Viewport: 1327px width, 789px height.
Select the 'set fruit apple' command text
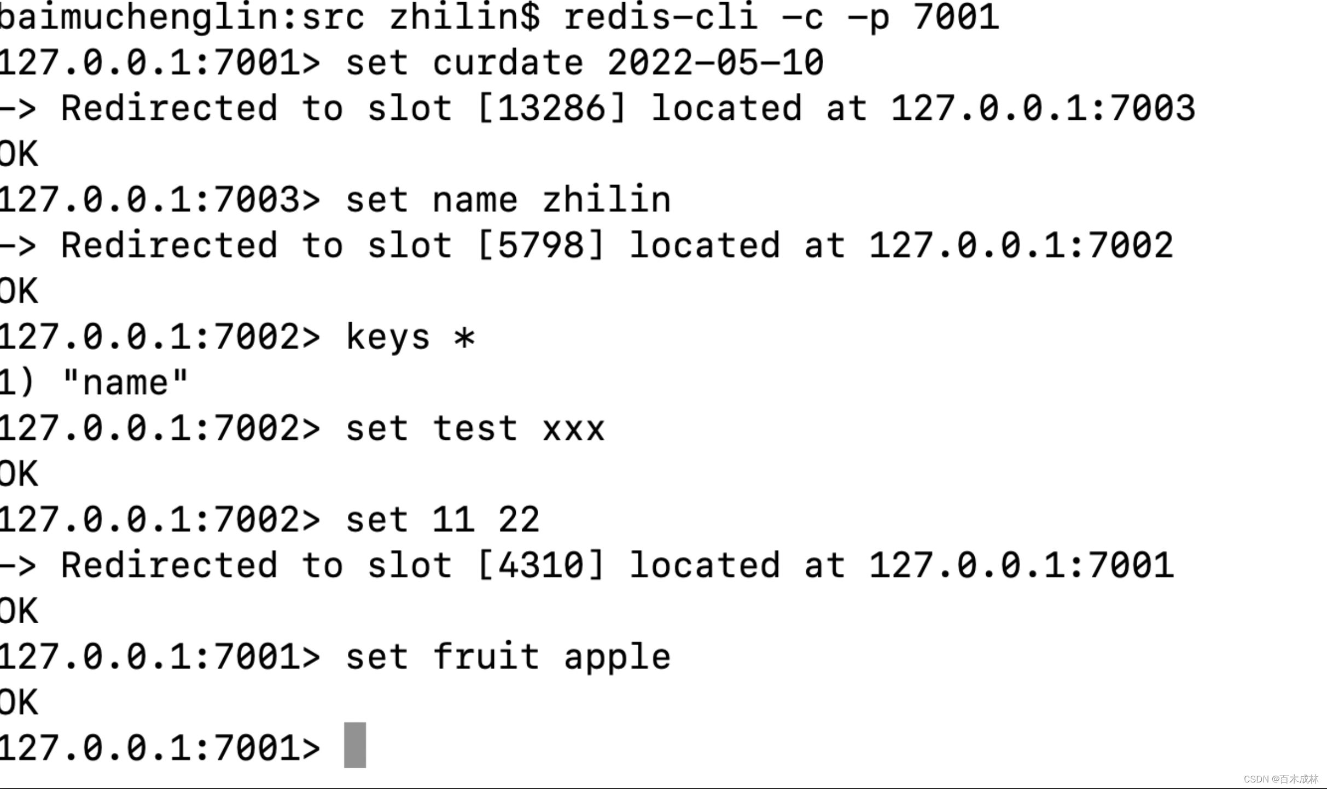pyautogui.click(x=507, y=655)
